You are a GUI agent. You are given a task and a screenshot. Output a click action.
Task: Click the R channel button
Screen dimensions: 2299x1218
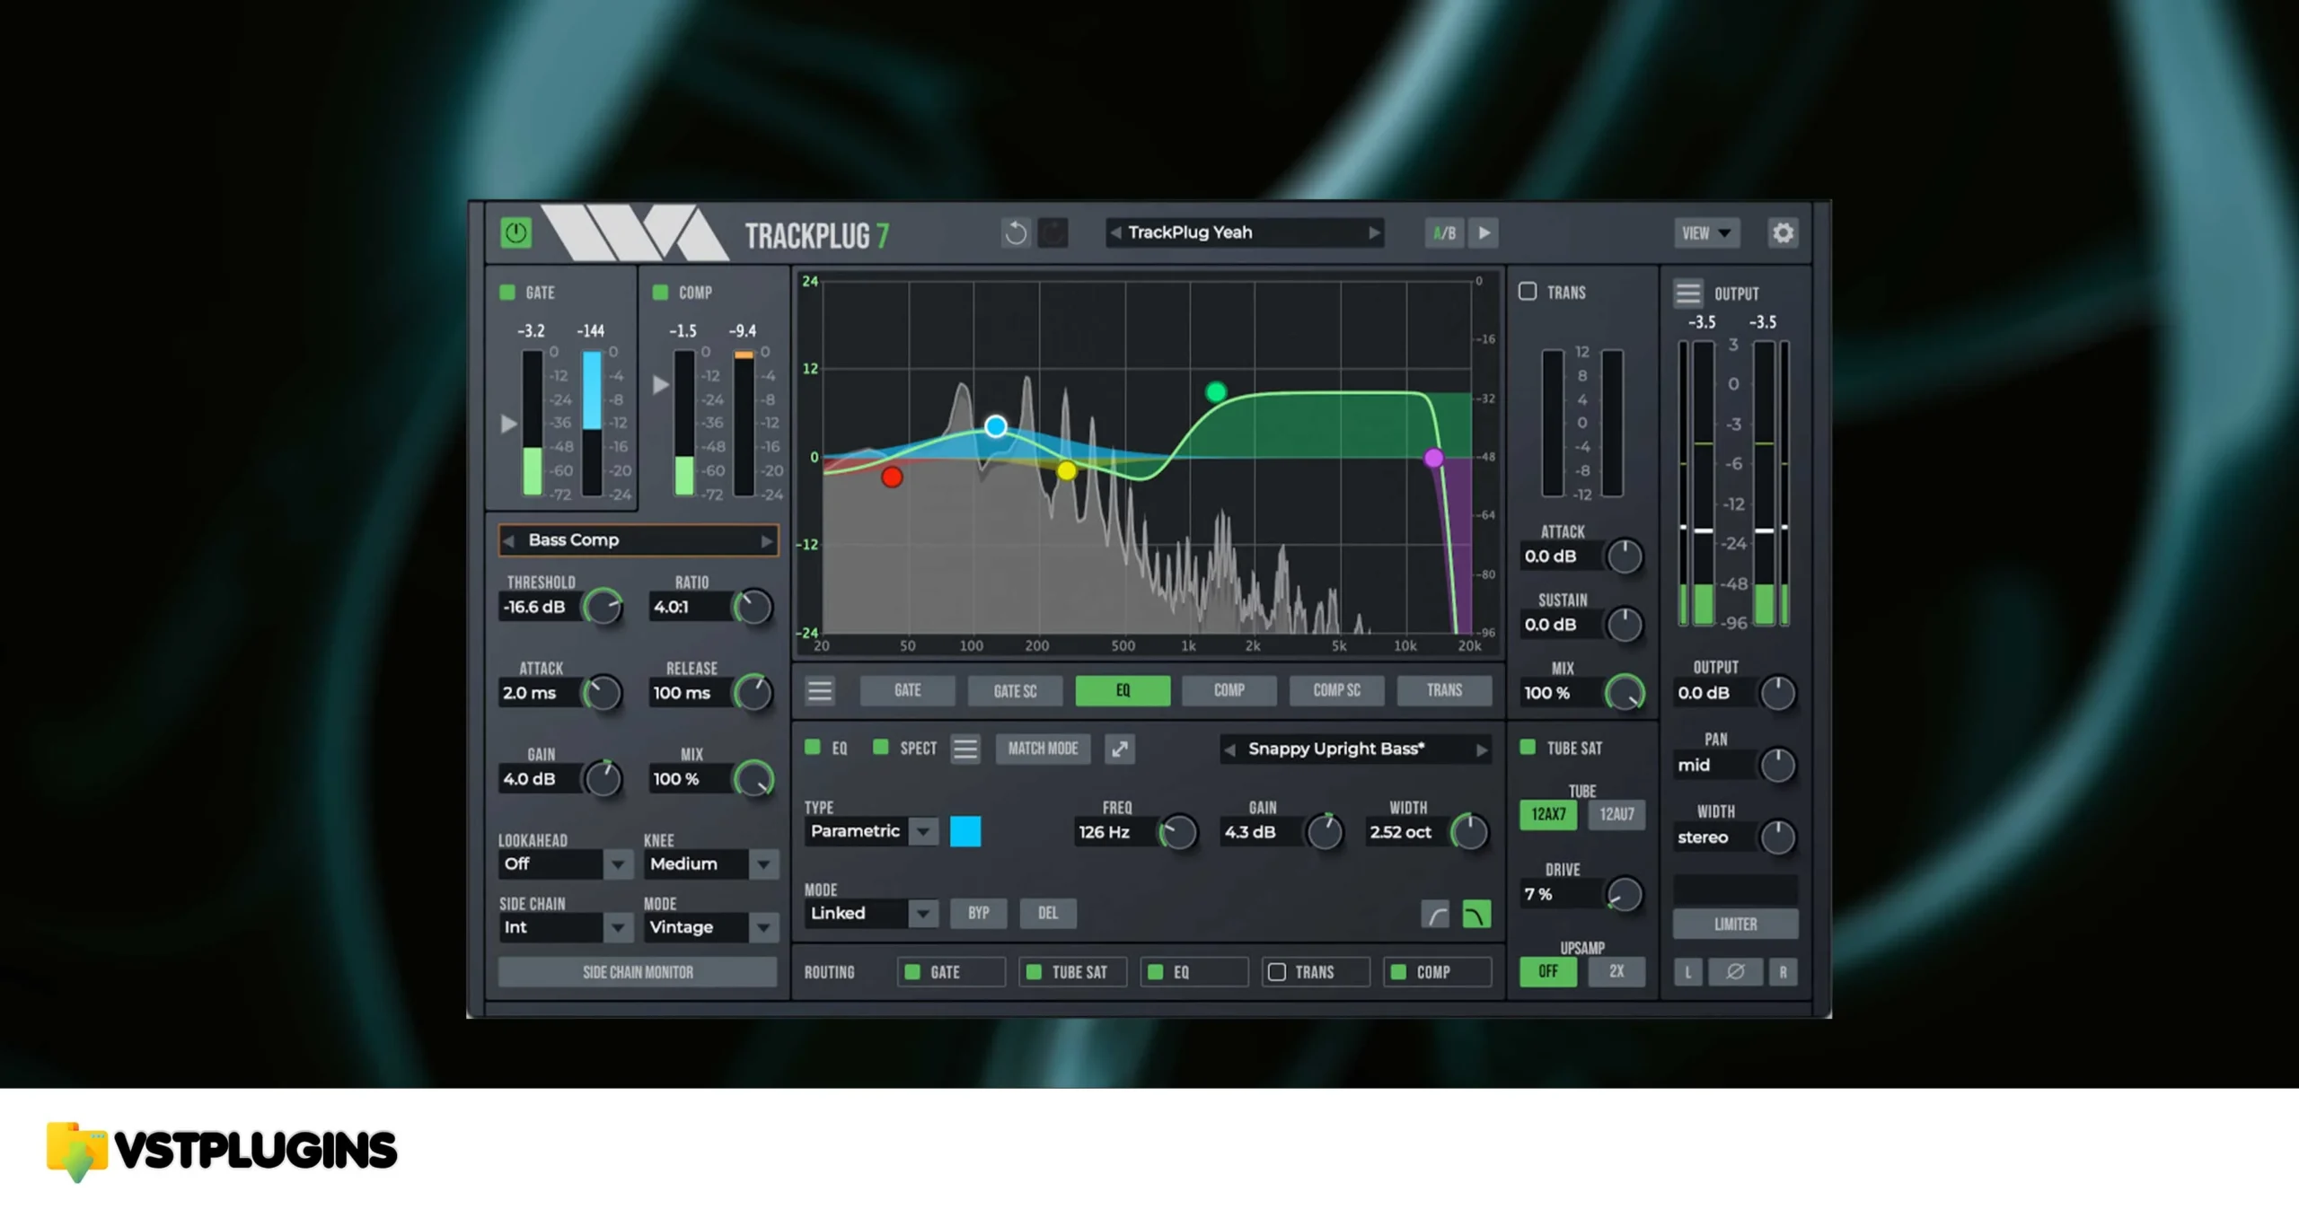1783,972
